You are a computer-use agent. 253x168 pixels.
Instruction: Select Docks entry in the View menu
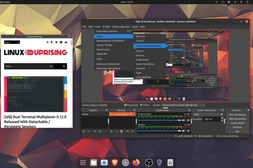[x=113, y=37]
